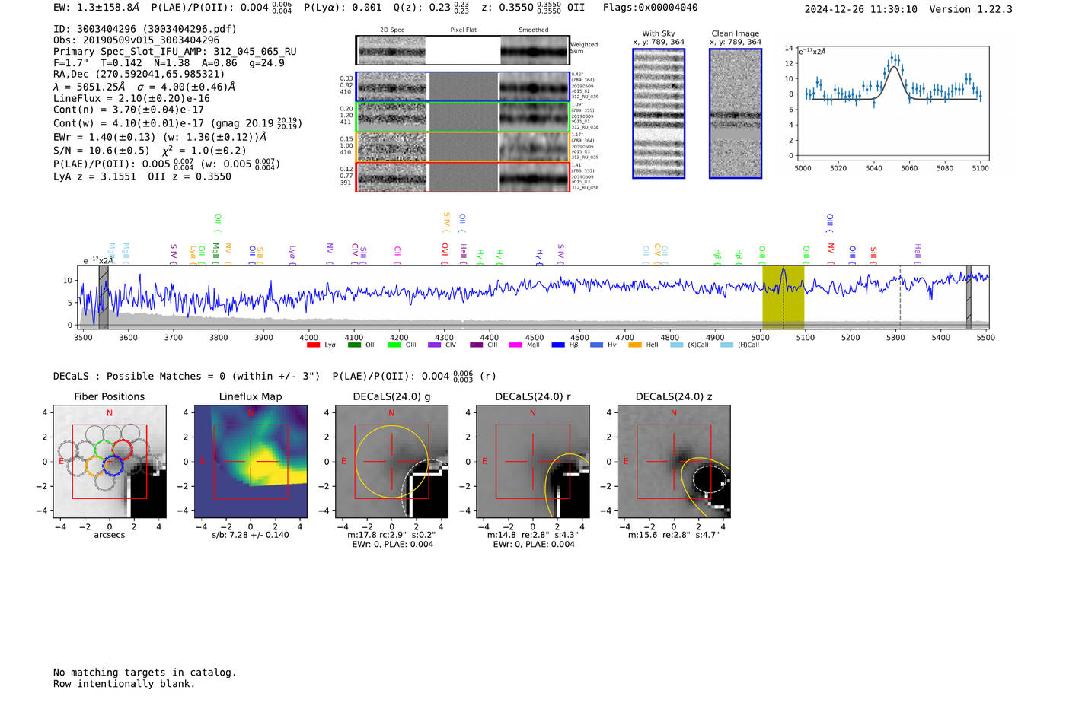Open the DECaLS(24.0) g cutout
The height and width of the screenshot is (725, 1066).
392,462
